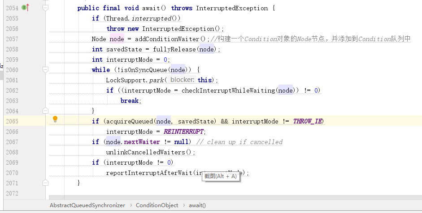Click line number 2070 in the gutter

click(x=12, y=173)
